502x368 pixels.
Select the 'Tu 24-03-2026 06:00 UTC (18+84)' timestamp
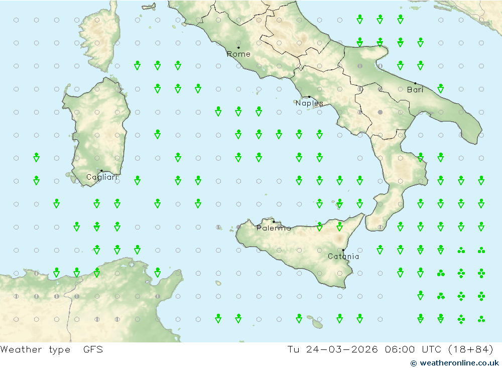pos(390,349)
